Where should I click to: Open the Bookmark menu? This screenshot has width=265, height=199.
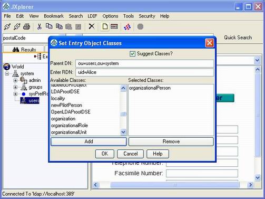point(54,16)
